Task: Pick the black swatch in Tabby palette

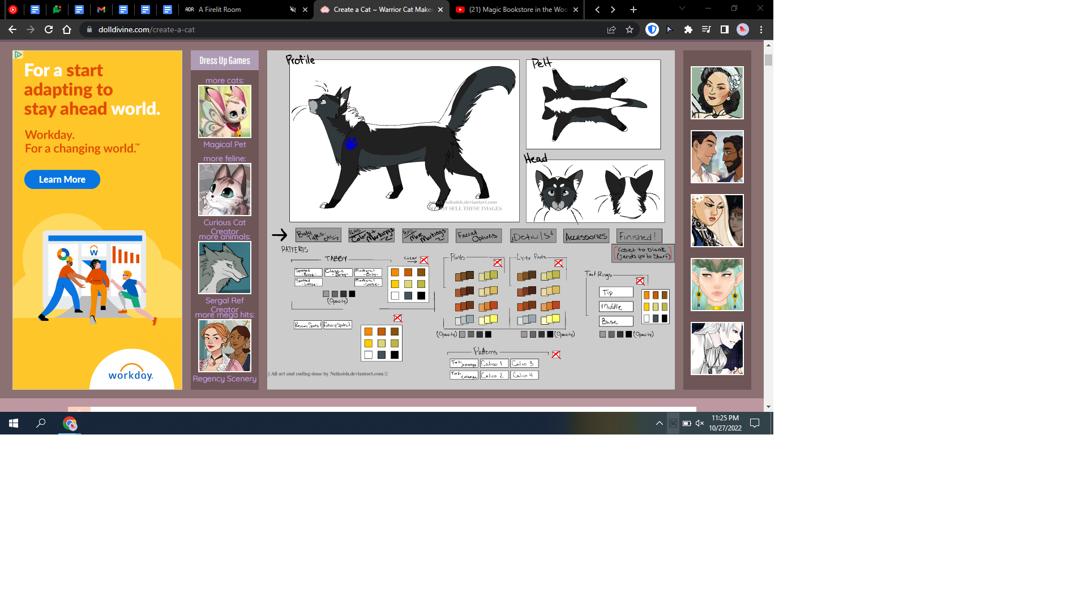Action: [421, 296]
